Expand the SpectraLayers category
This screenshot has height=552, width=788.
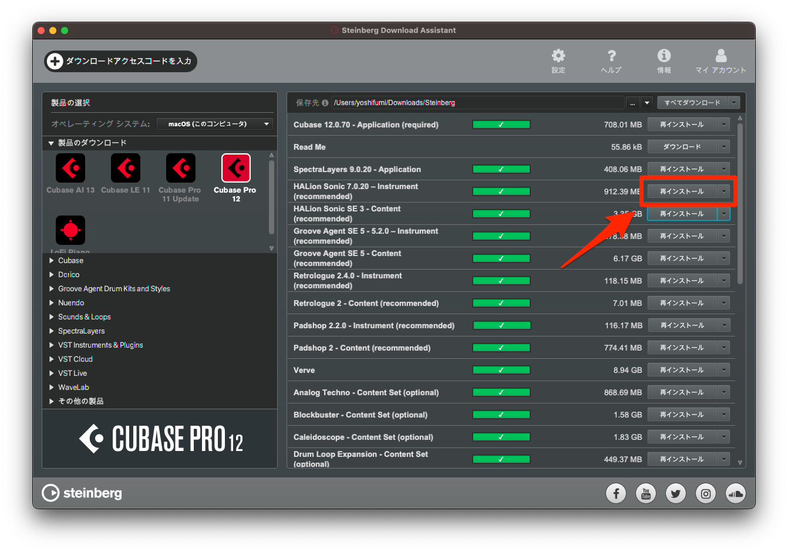tap(52, 331)
